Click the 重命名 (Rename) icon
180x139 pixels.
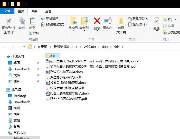[x=108, y=21]
